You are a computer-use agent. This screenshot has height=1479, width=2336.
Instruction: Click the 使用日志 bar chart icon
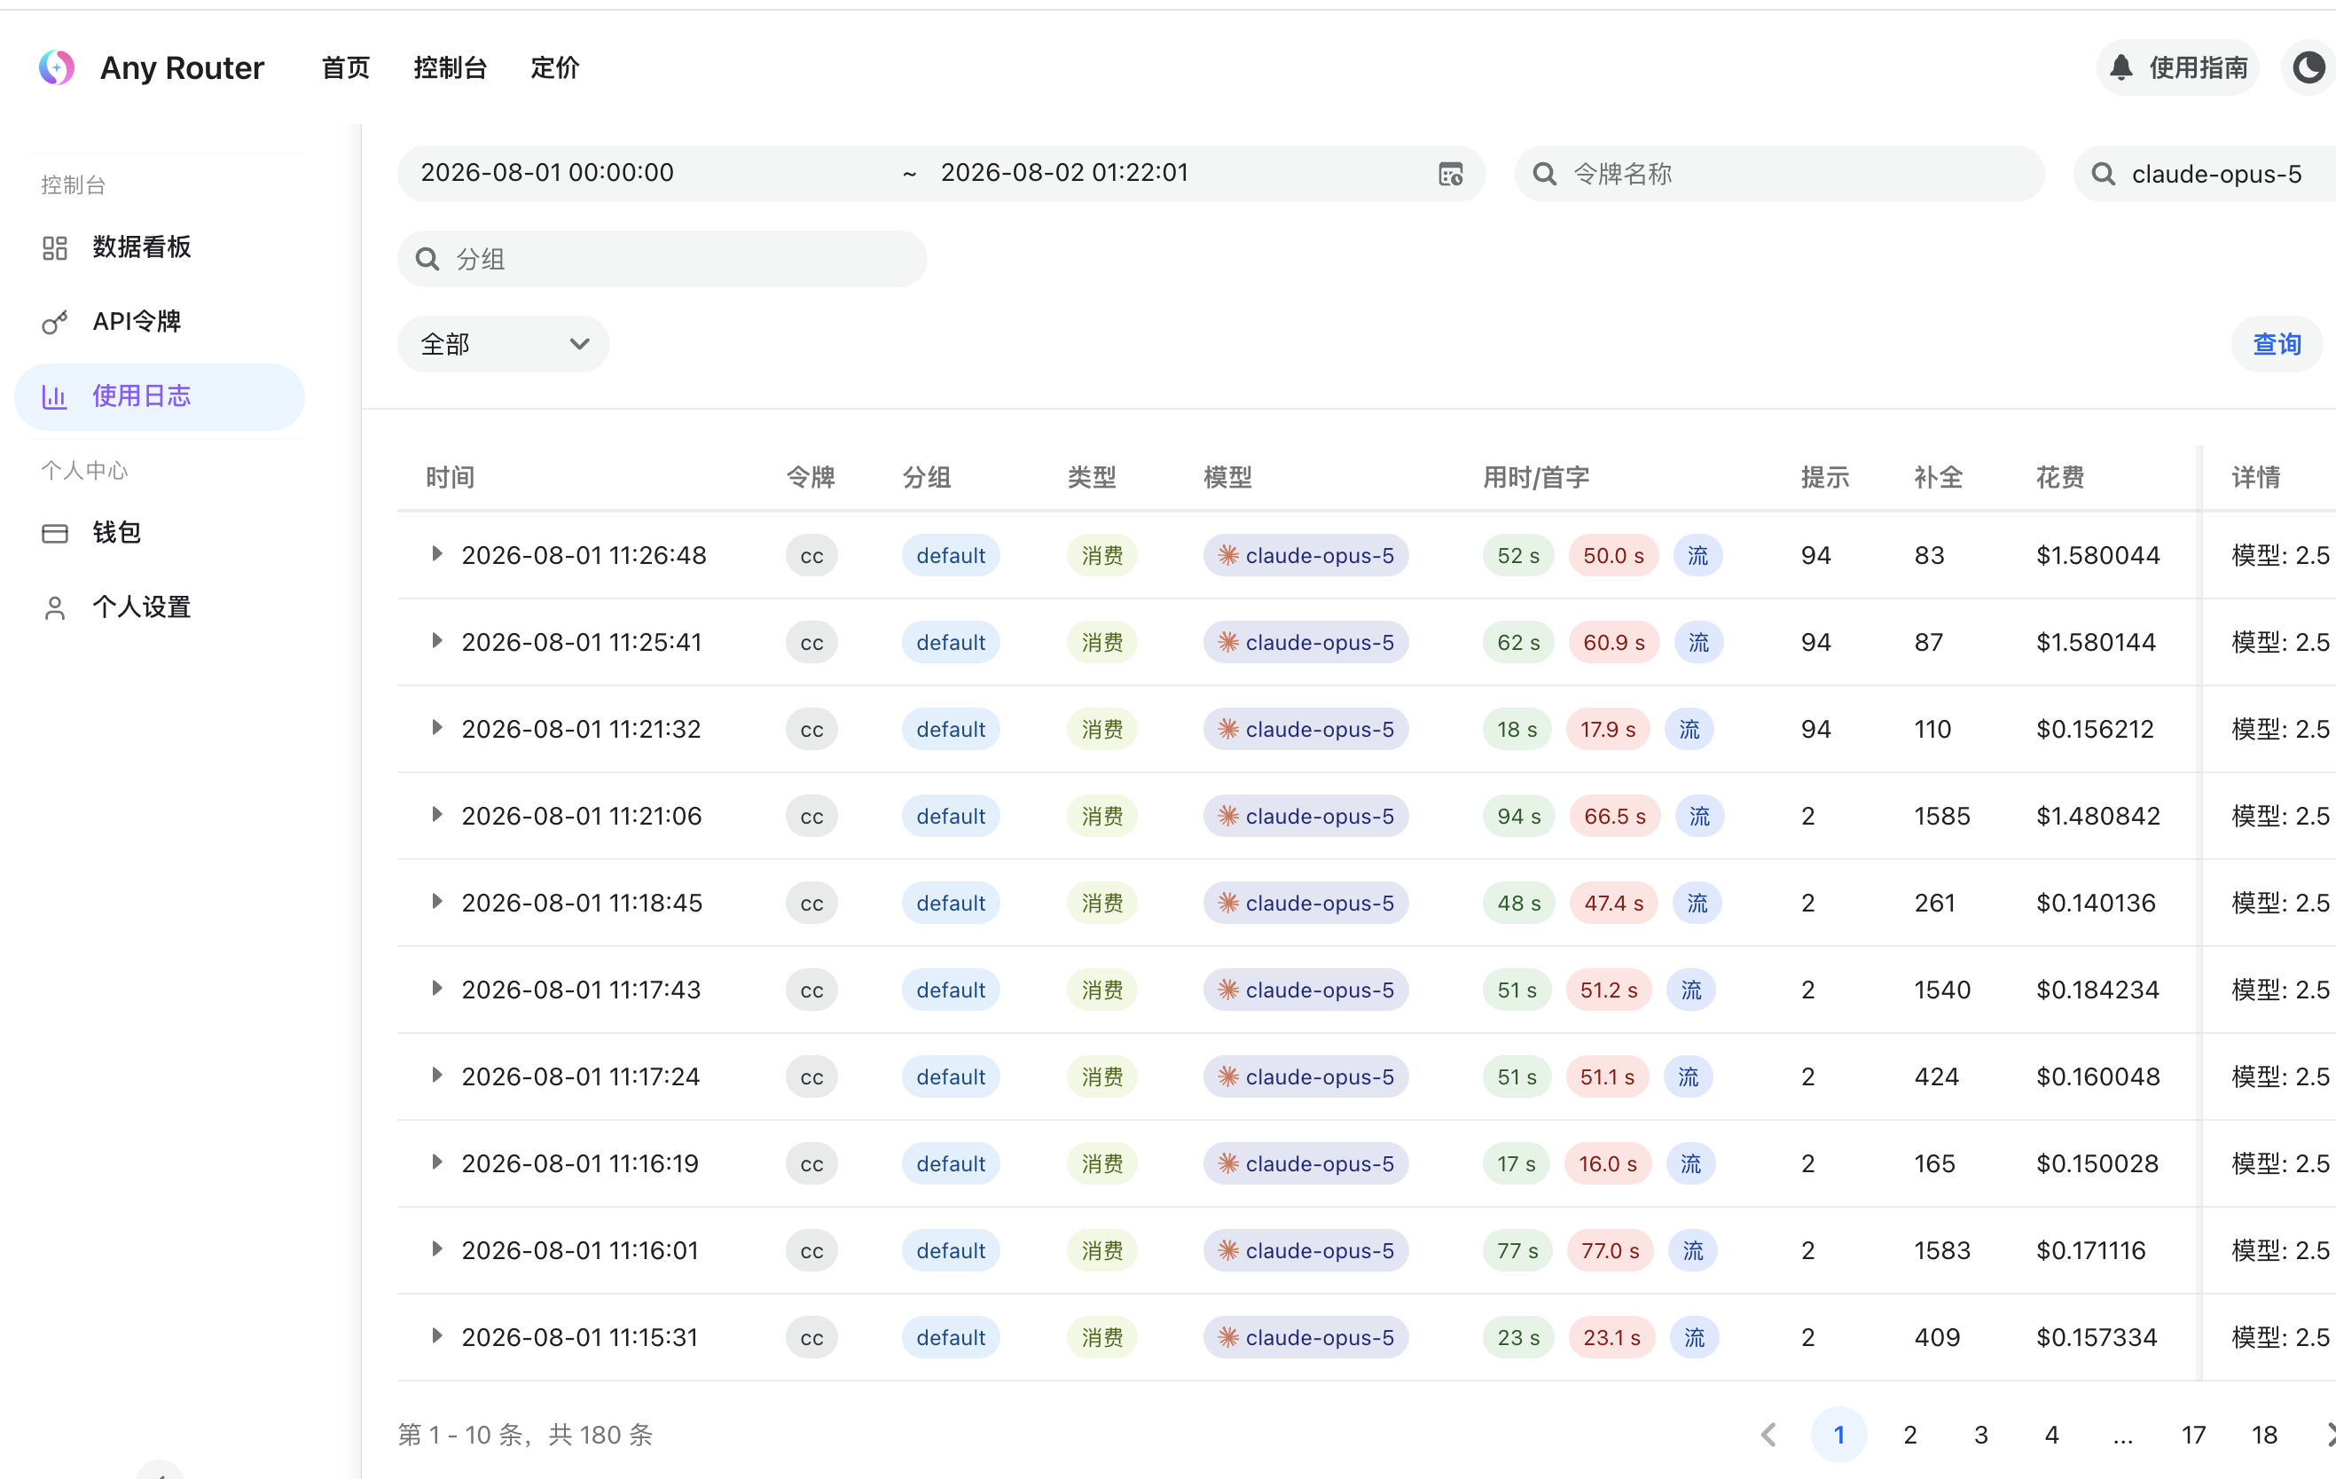click(54, 396)
